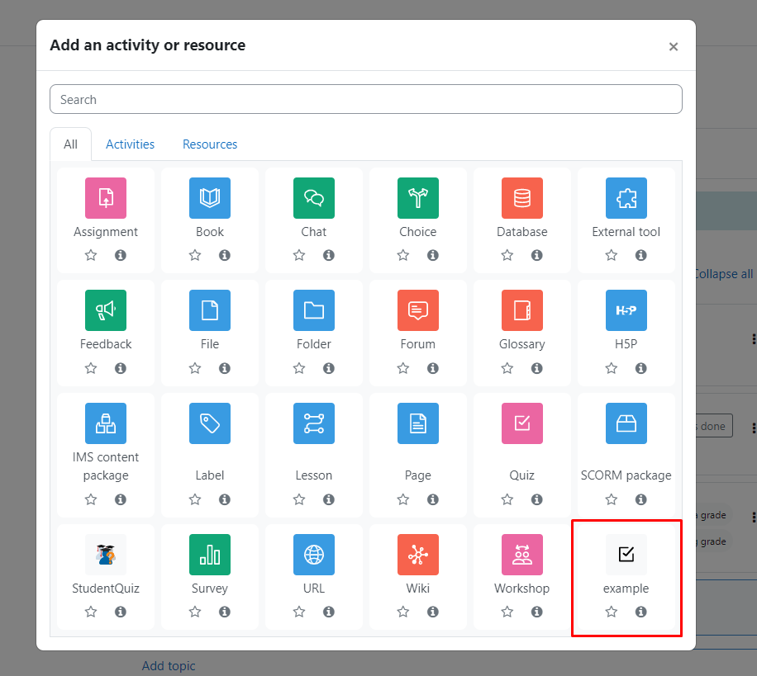Image resolution: width=757 pixels, height=676 pixels.
Task: Open info for the Survey activity
Action: click(x=225, y=612)
